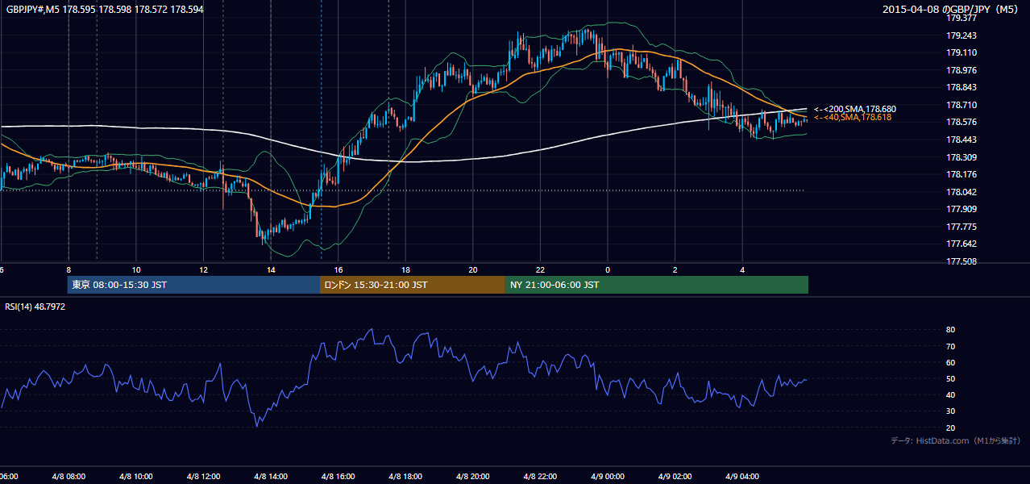Click the bottom date label 4/8 18:00
The image size is (1030, 484).
coord(406,477)
